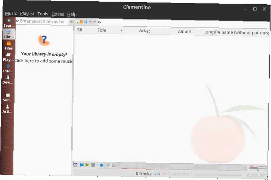Click the new playlist icon
The image size is (271, 180).
(77, 22)
